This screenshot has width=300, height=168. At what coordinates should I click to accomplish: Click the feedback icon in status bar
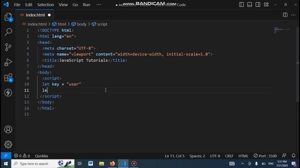tap(285, 156)
